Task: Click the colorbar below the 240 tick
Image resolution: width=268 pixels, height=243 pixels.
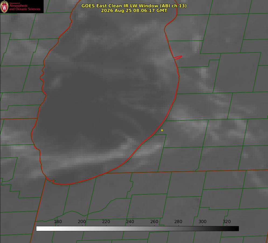Action: tap(130, 228)
